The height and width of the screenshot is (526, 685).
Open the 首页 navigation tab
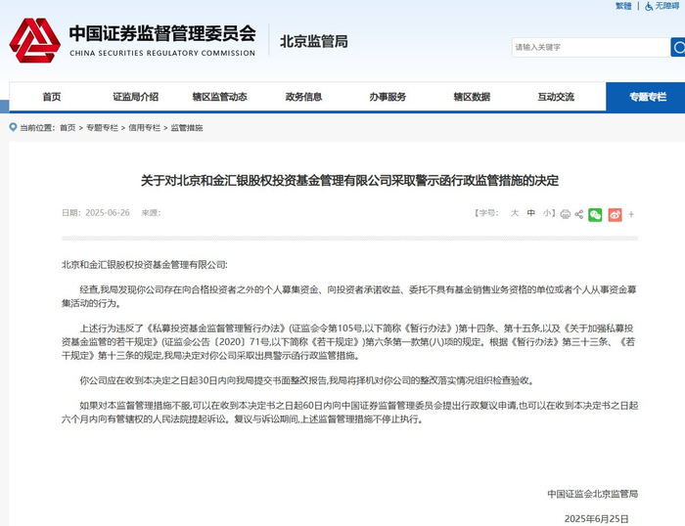(52, 97)
